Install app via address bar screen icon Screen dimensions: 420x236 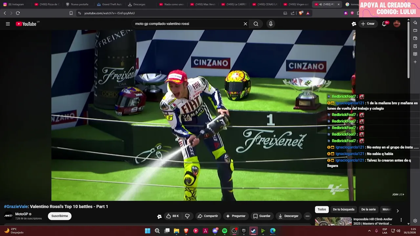pyautogui.click(x=285, y=13)
